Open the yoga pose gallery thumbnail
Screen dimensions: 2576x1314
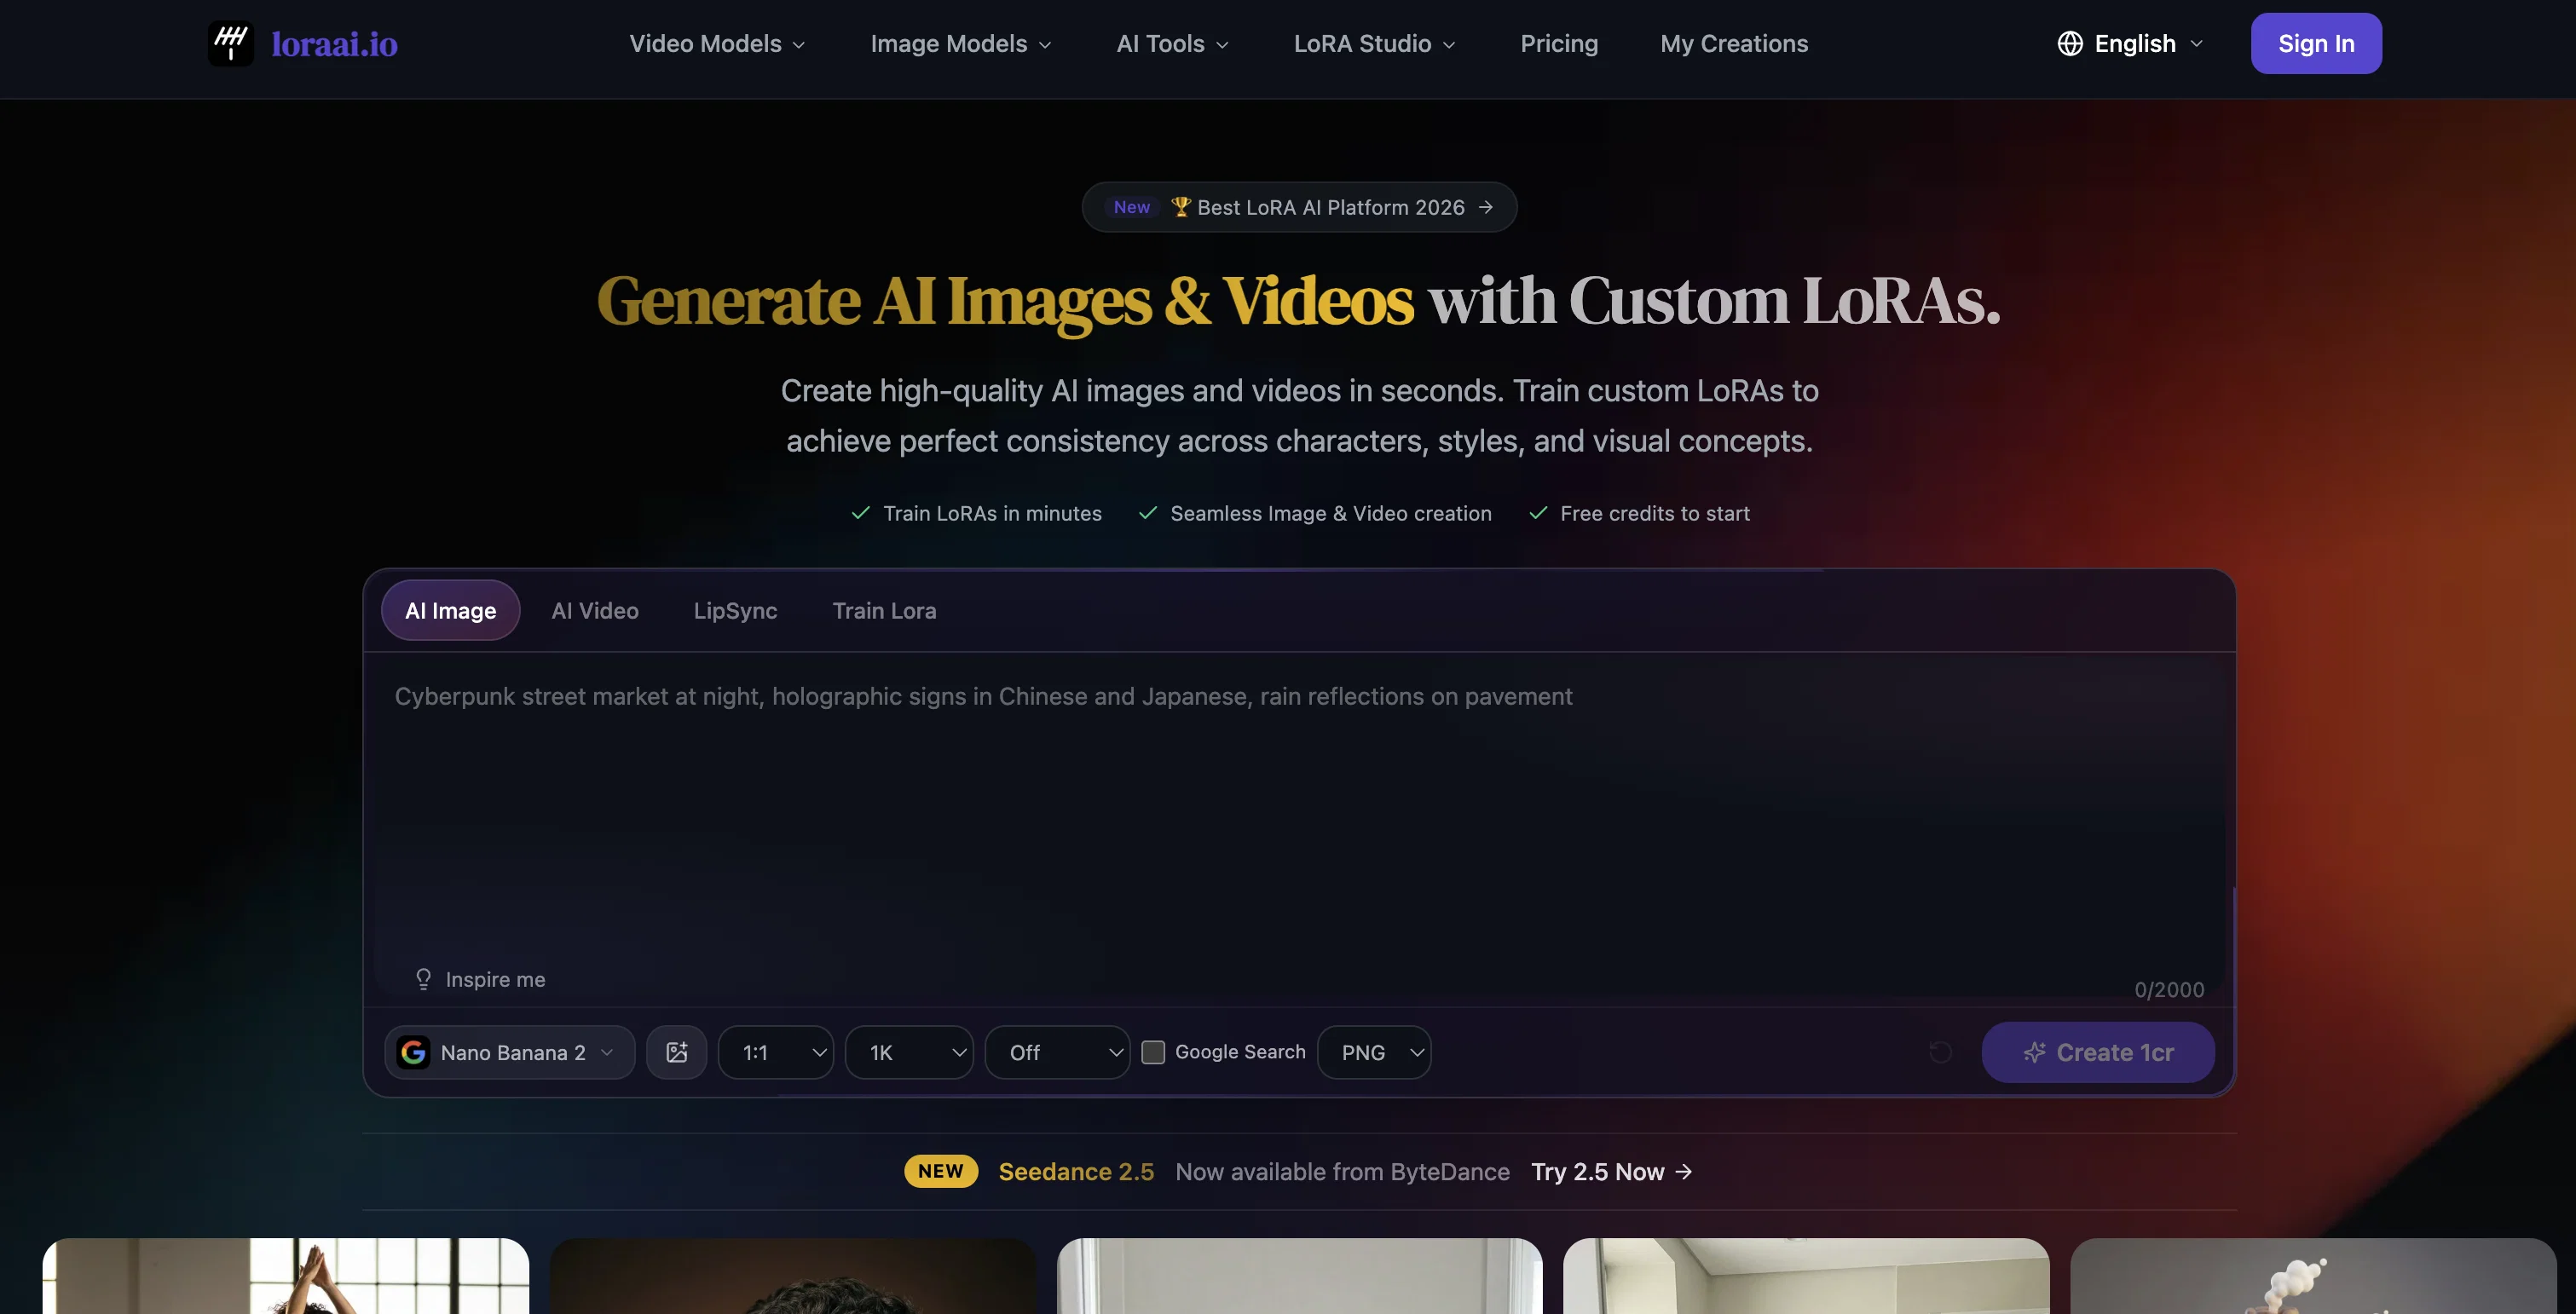click(x=285, y=1276)
